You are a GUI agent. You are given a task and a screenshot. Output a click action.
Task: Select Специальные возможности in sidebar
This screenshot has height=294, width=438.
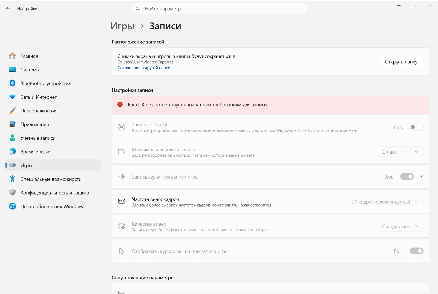click(x=53, y=179)
